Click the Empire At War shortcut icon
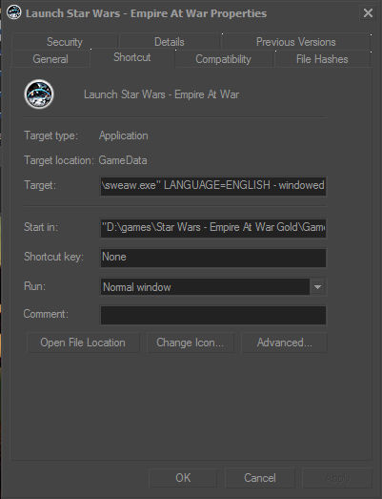This screenshot has width=382, height=499. (x=39, y=94)
